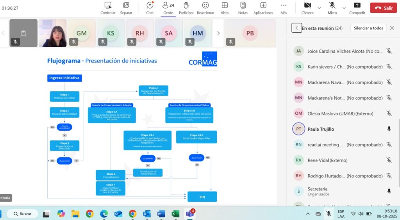Open the Chat panel
The width and height of the screenshot is (400, 220).
coord(150,7)
